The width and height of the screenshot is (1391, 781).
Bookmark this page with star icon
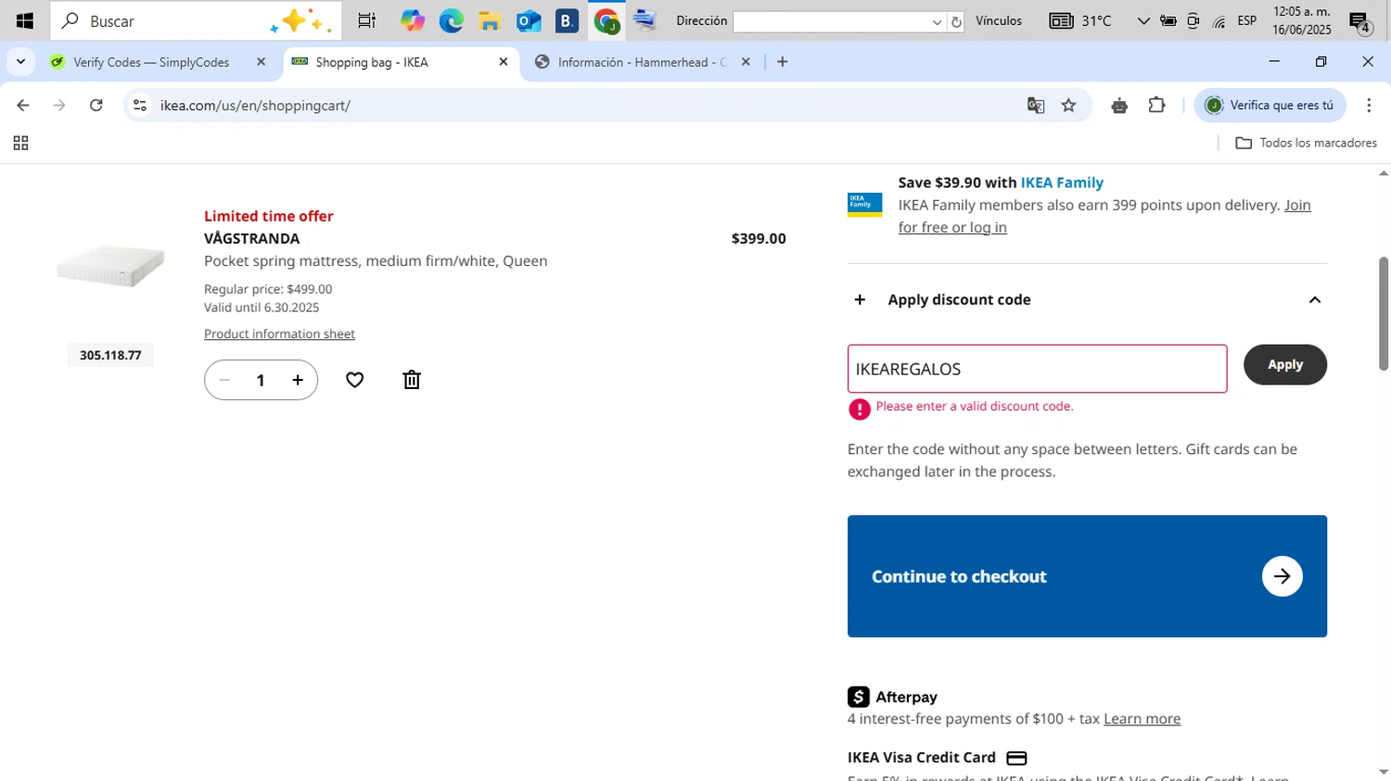[1068, 106]
